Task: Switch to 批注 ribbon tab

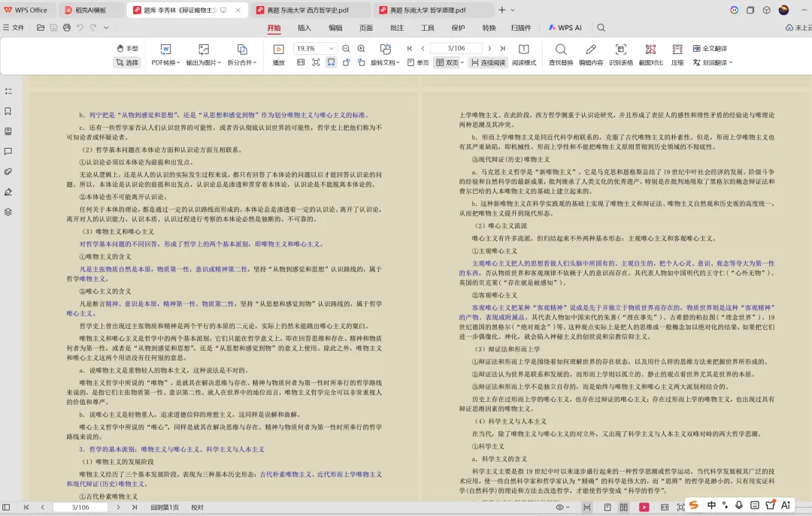Action: coord(397,28)
